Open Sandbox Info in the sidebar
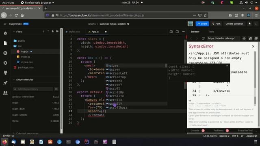Viewport: 260px width, 146px height. pyautogui.click(x=5, y=33)
